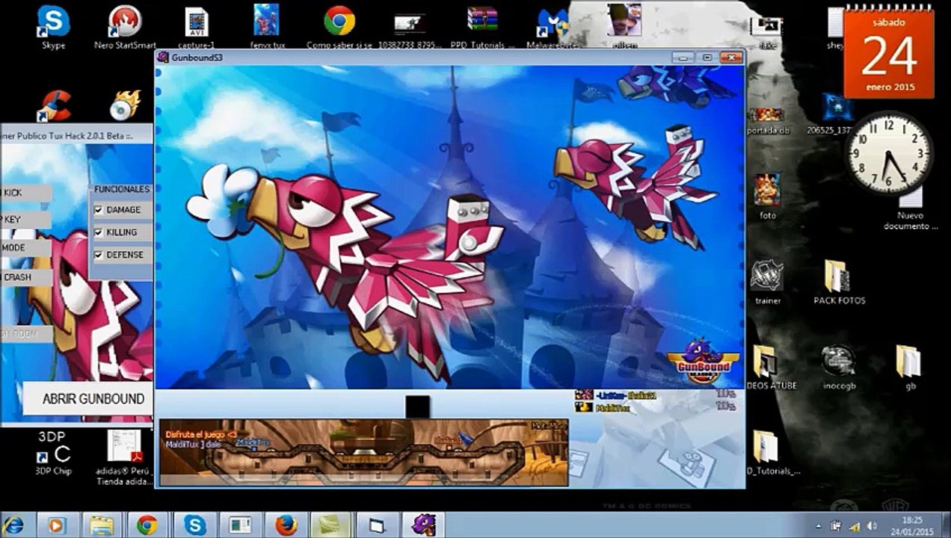Open the D_Tutorials folder on desktop
This screenshot has width=951, height=538.
[x=769, y=453]
